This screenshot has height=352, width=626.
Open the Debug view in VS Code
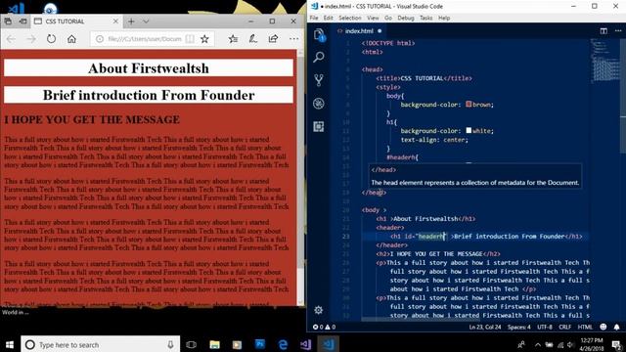[x=319, y=104]
